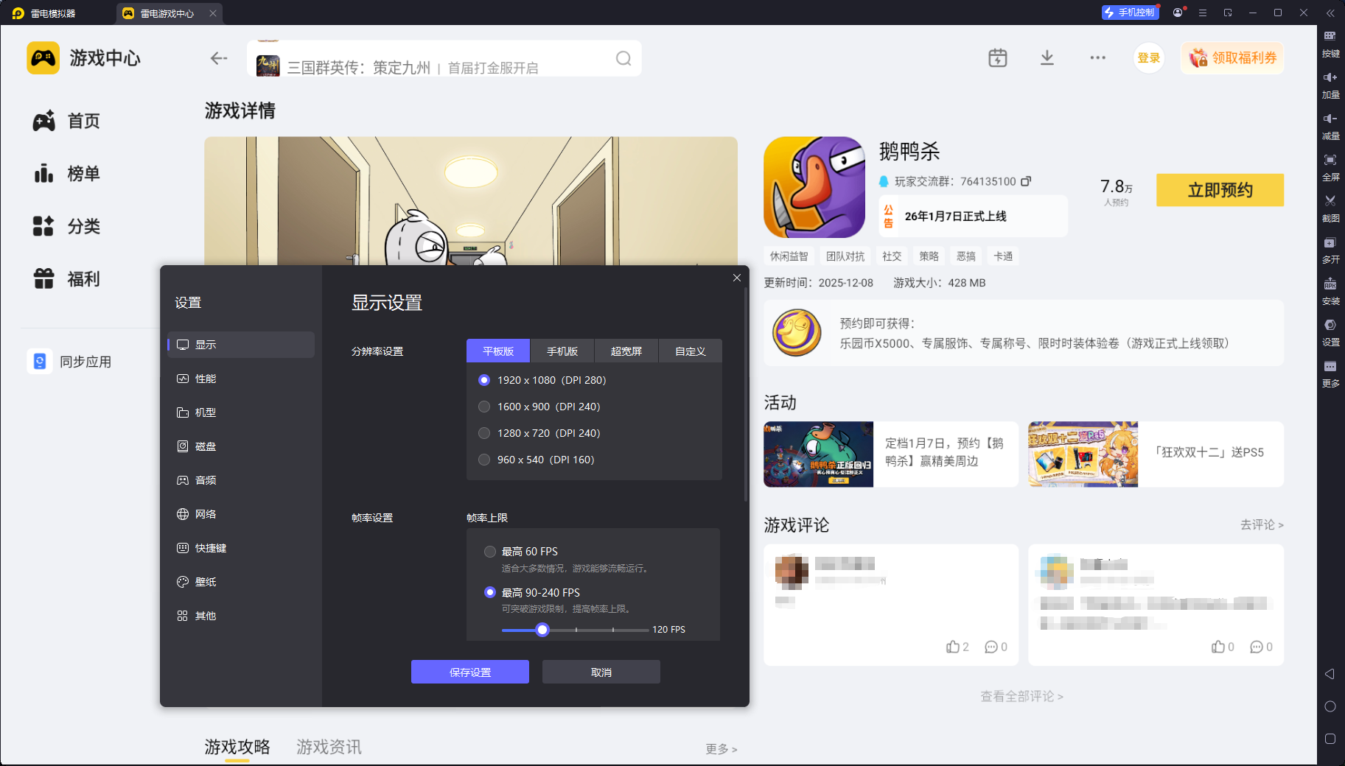Open 性能 settings section
Viewport: 1345px width, 766px height.
coord(241,379)
